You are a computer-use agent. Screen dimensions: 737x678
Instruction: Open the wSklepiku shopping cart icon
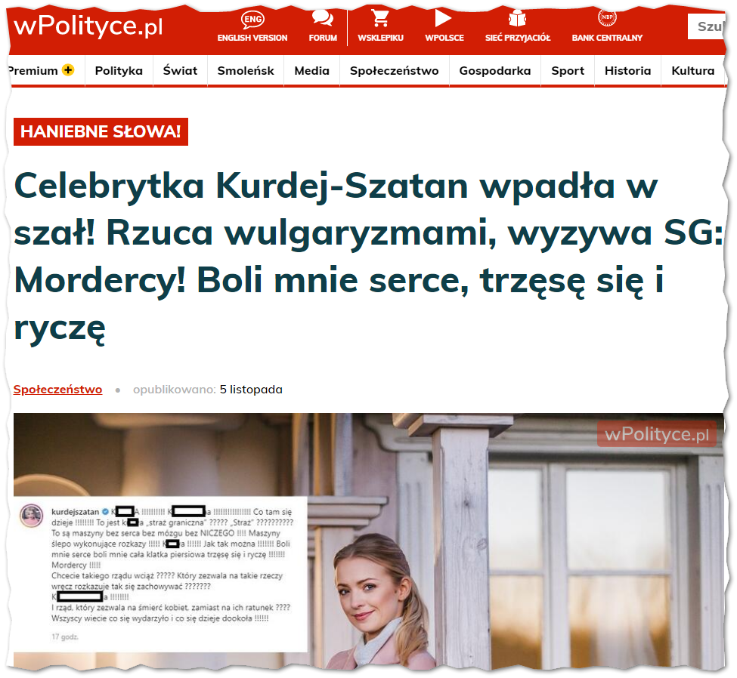click(x=379, y=18)
